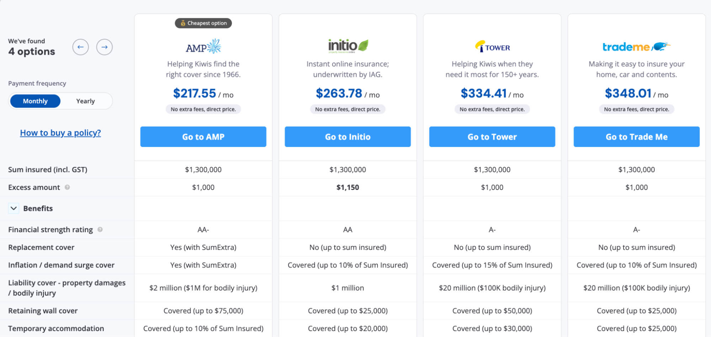Switch payment frequency to Yearly
The image size is (711, 337).
(x=85, y=101)
